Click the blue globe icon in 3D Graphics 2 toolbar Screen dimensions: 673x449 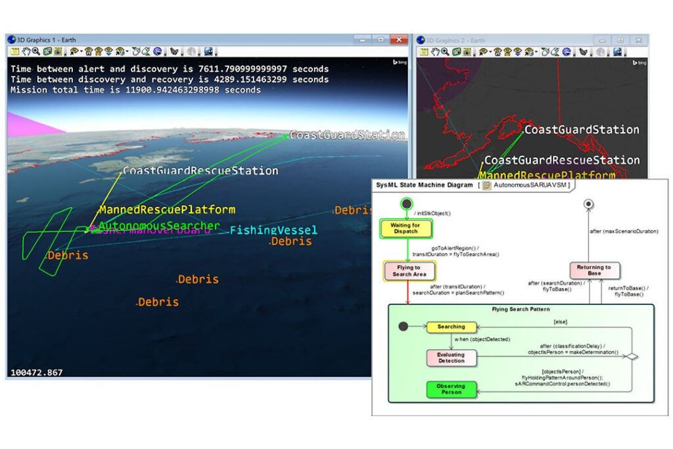click(x=566, y=51)
